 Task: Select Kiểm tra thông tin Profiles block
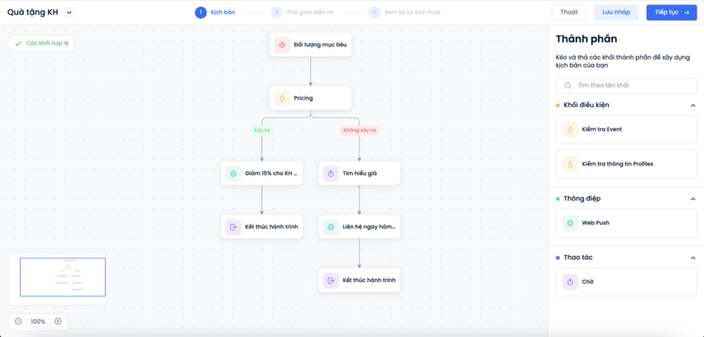[x=626, y=164]
